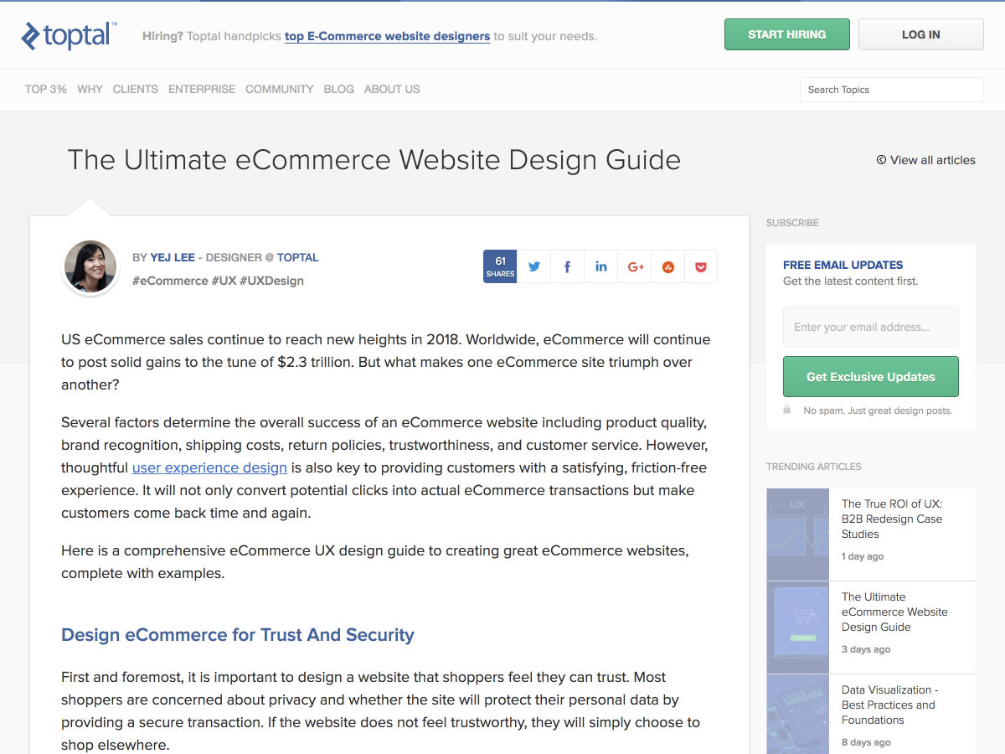Share article on LinkedIn

pos(600,266)
